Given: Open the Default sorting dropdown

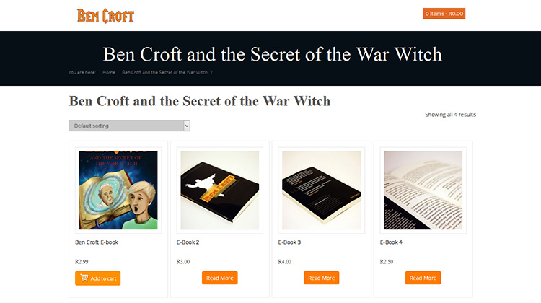Looking at the screenshot, I should pos(129,126).
